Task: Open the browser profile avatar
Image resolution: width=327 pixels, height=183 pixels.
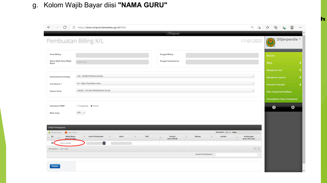Action: click(x=292, y=27)
